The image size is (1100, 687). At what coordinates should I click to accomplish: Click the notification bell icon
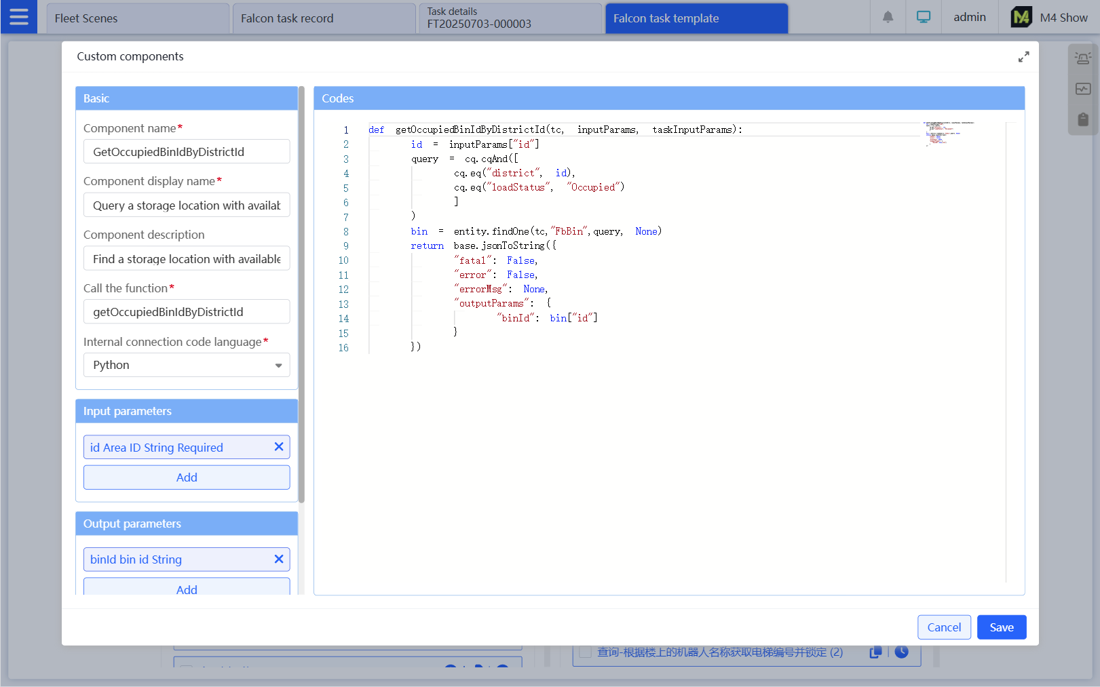point(888,18)
